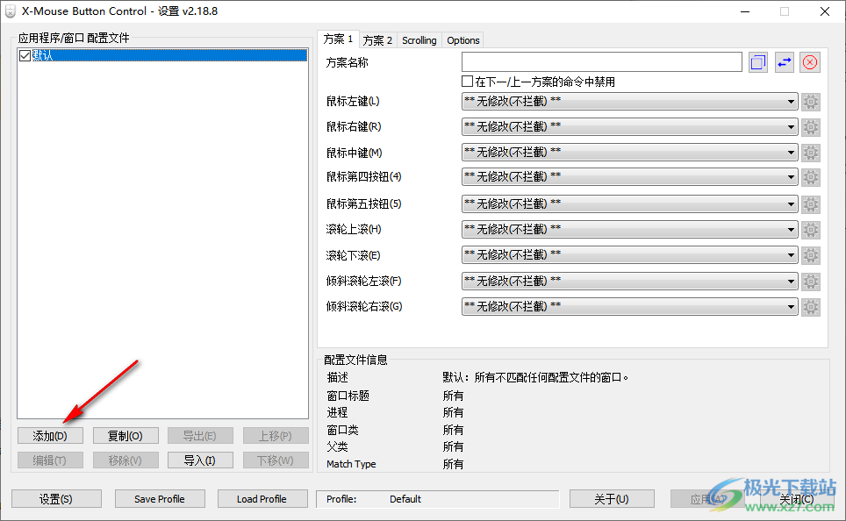The height and width of the screenshot is (521, 846).
Task: Click the 上移(P) button
Action: pos(276,436)
